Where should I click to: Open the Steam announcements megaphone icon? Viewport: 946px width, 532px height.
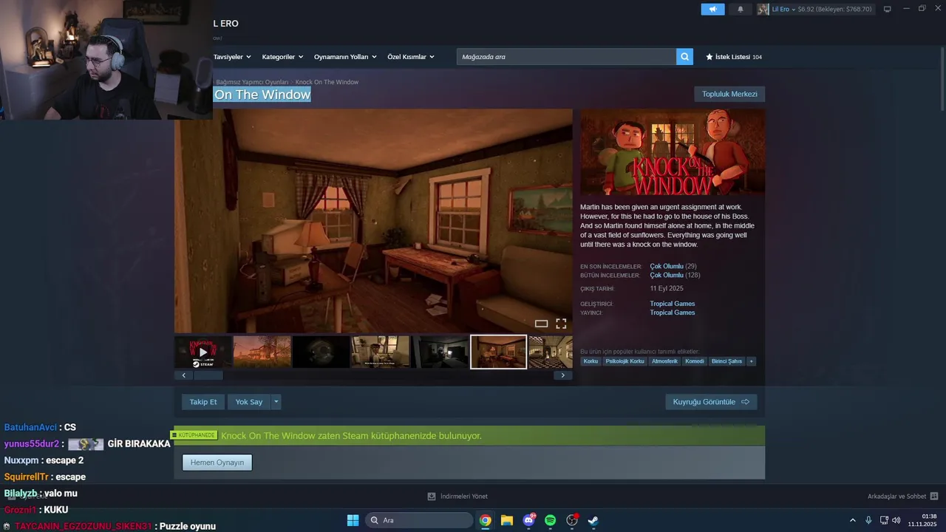click(x=712, y=9)
